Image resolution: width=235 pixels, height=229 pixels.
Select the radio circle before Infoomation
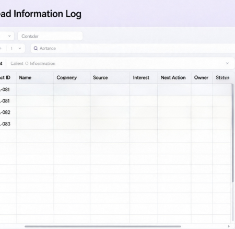click(27, 63)
